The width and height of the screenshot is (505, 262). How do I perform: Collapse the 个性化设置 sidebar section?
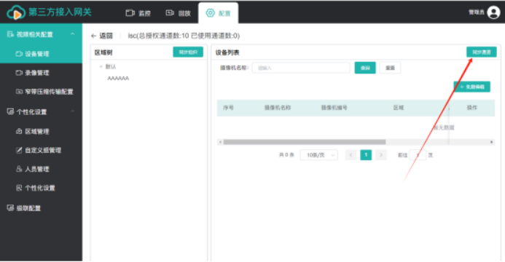point(72,111)
